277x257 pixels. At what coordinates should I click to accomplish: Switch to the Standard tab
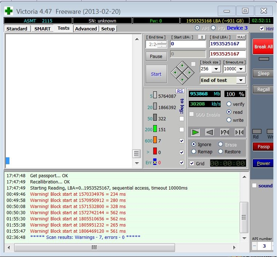[17, 29]
